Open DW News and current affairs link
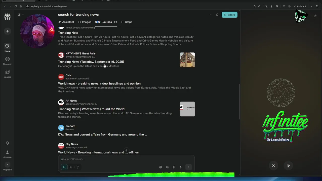This screenshot has width=322, height=181. 102,134
